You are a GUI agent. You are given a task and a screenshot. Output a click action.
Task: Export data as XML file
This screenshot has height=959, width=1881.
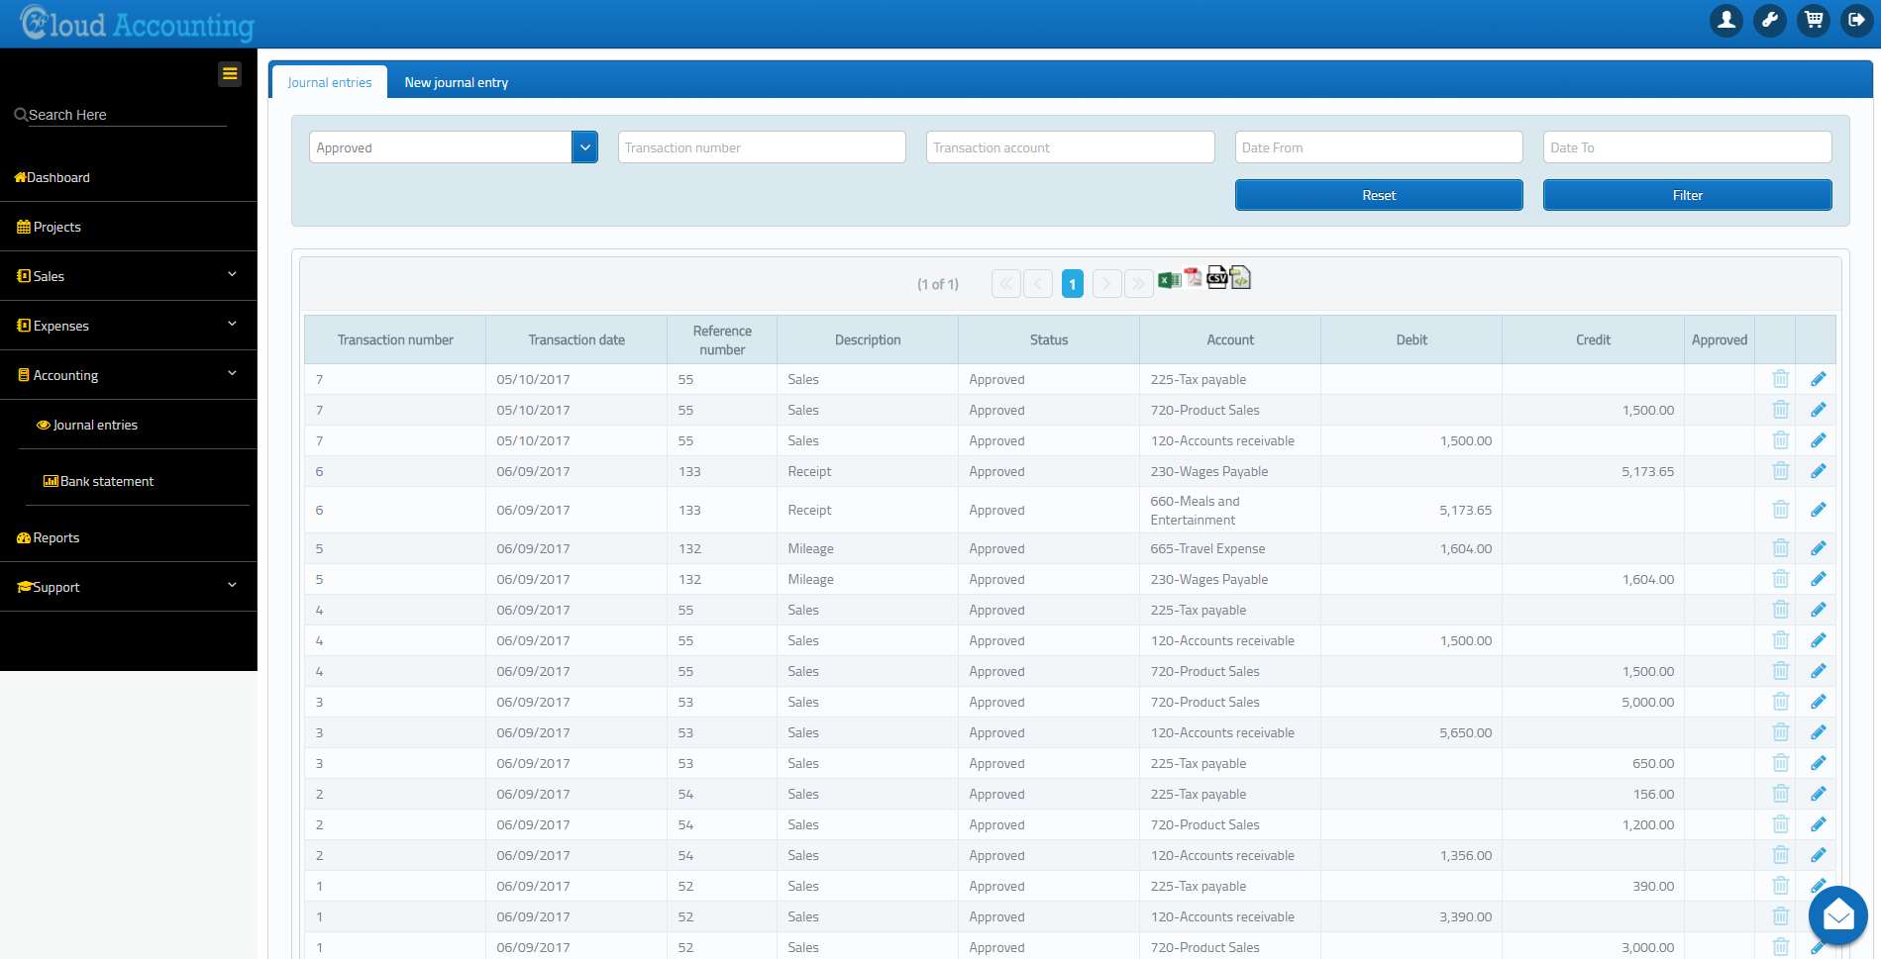tap(1241, 278)
